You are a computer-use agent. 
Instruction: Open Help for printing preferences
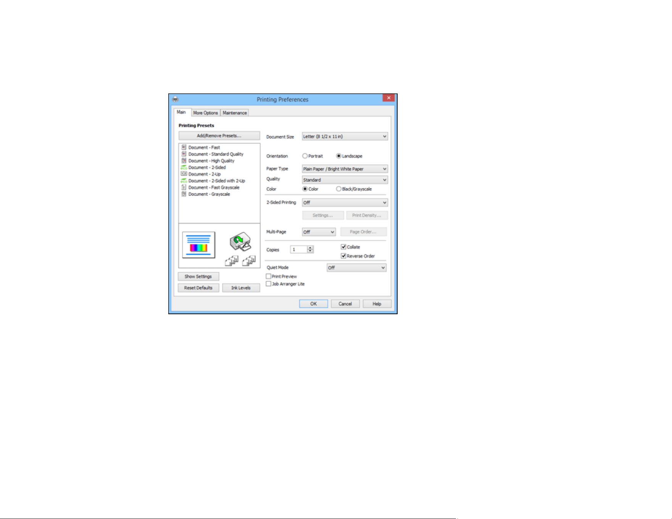(x=377, y=304)
